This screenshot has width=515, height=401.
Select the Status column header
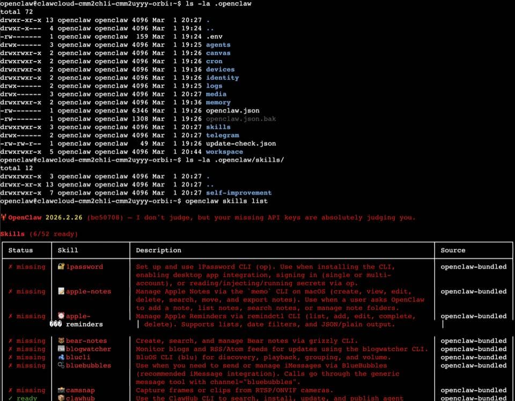coord(20,250)
